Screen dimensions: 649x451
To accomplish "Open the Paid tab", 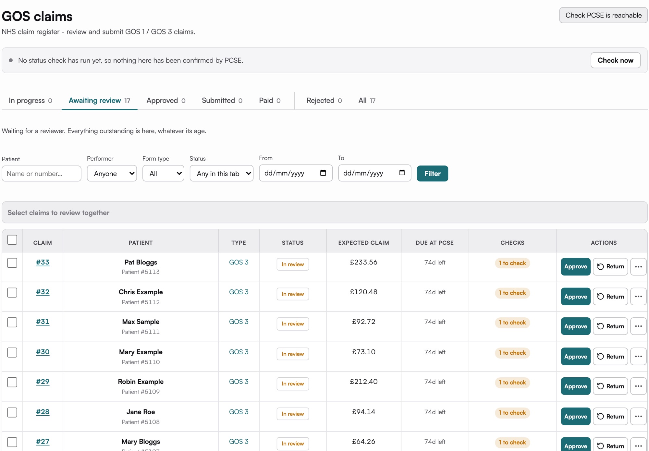I will (270, 101).
